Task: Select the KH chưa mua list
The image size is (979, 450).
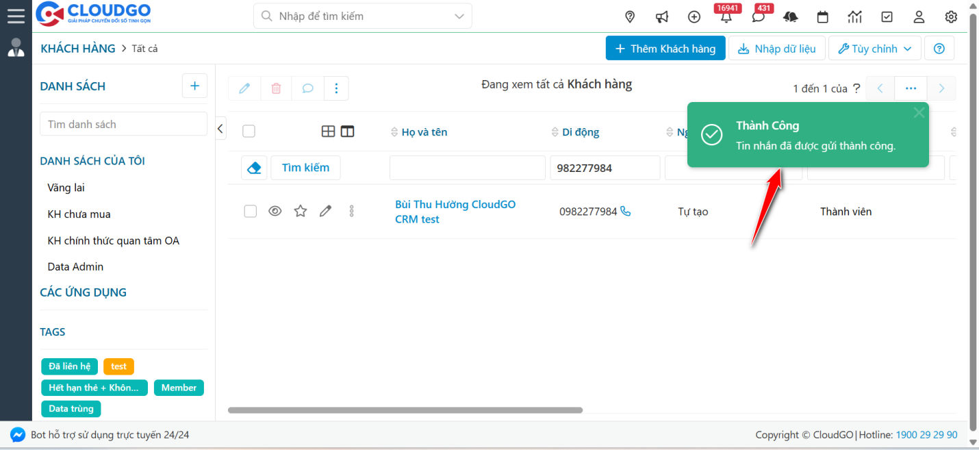Action: click(79, 214)
